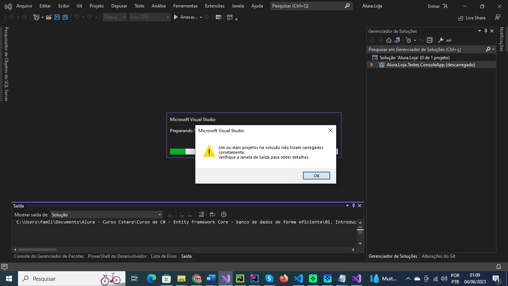Switch to Lista de Erros tab

(164, 256)
